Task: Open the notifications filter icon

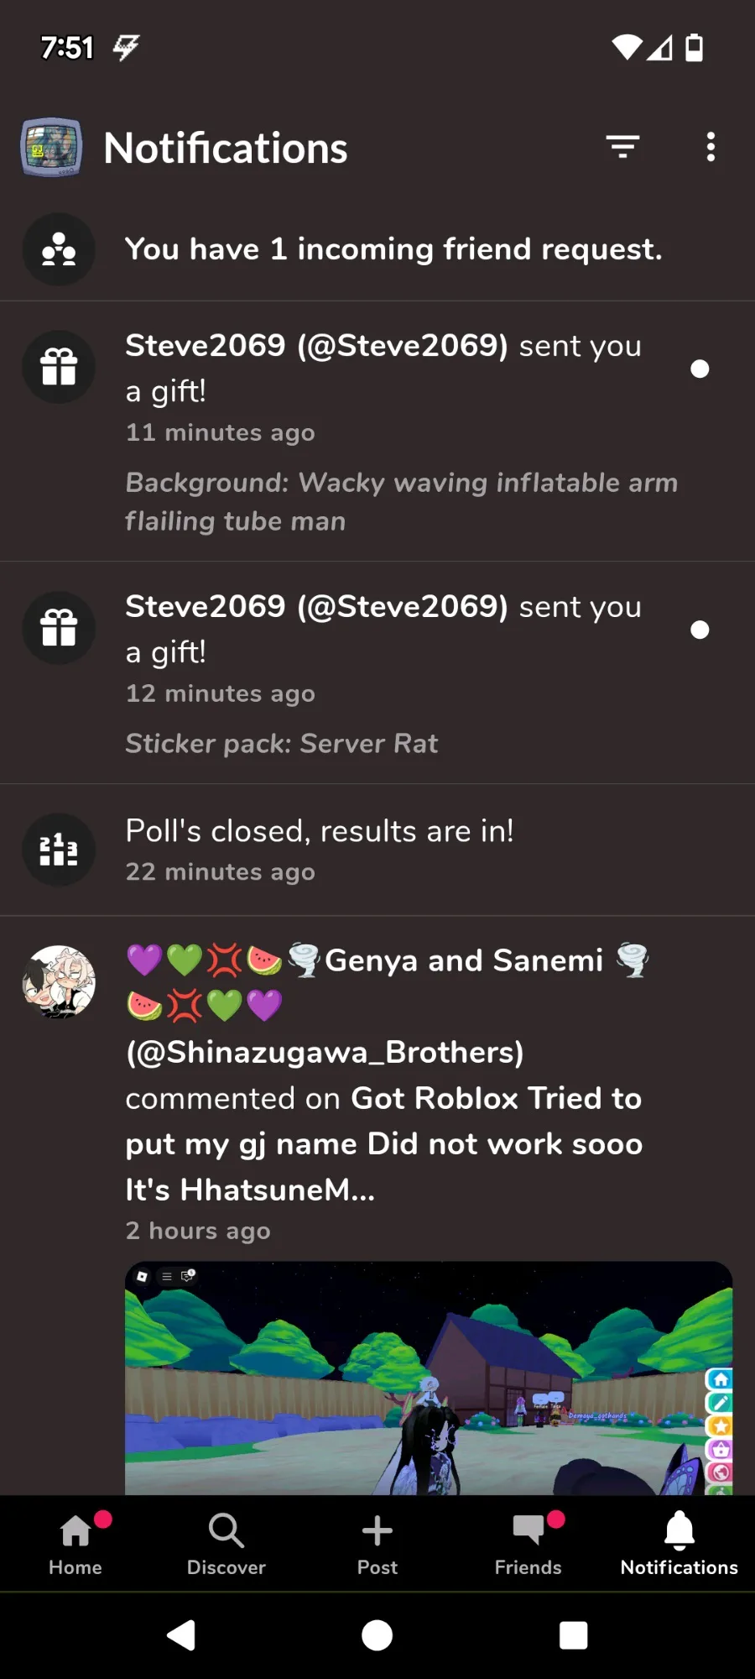Action: pos(622,147)
